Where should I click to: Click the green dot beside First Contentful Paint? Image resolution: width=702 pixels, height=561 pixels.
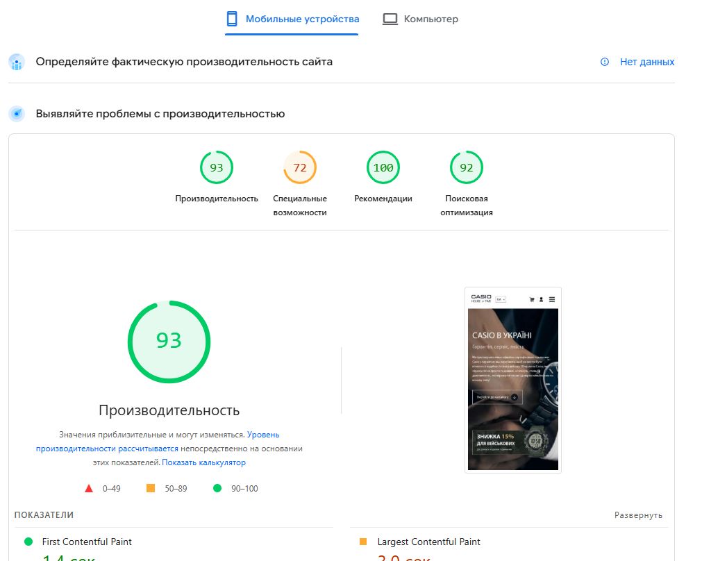(28, 542)
